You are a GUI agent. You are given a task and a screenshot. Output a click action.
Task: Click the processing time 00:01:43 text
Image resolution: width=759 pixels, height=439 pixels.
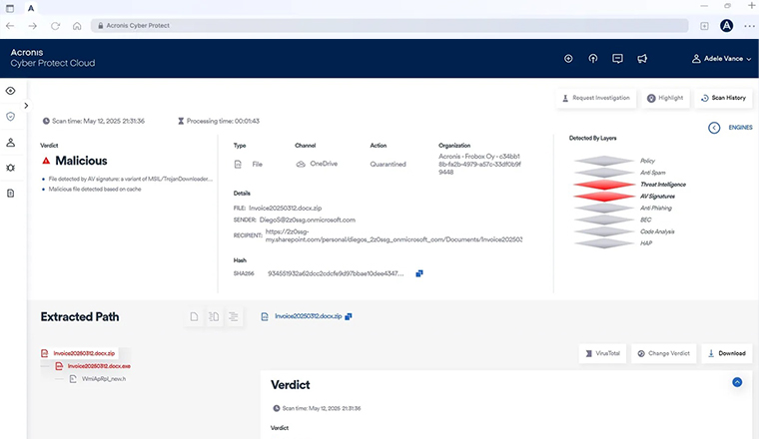pos(223,121)
